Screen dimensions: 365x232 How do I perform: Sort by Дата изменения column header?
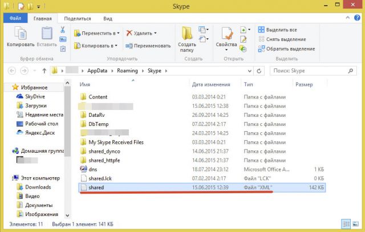coord(211,84)
